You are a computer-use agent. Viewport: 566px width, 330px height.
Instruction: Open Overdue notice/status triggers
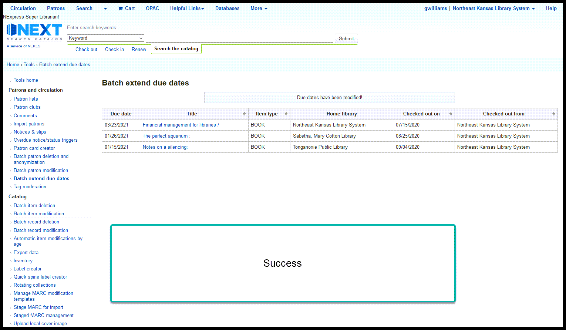click(46, 140)
